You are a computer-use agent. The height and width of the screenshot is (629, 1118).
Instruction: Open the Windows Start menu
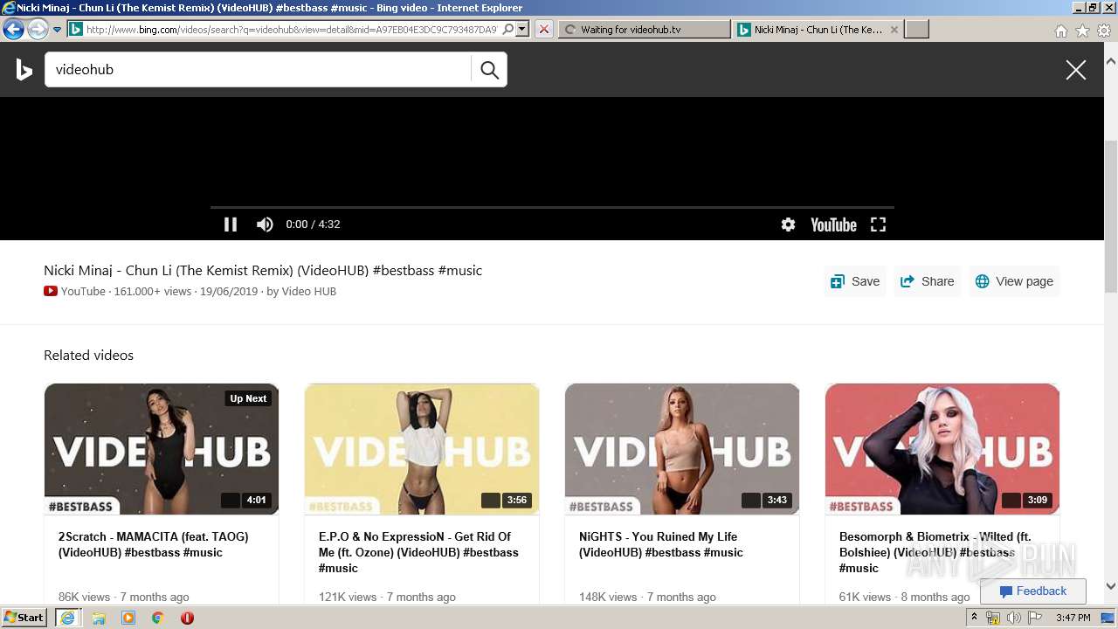tap(24, 617)
